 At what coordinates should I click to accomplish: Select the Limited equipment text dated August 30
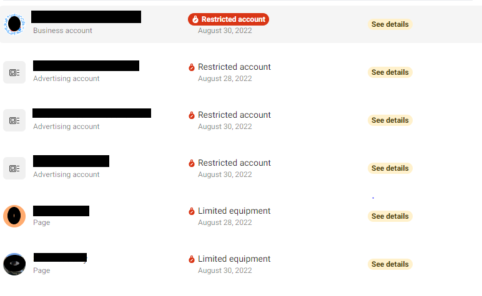pos(234,259)
